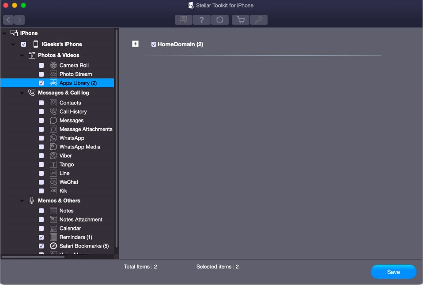The height and width of the screenshot is (285, 423).
Task: Click the refresh circular arrow icon
Action: pyautogui.click(x=220, y=20)
